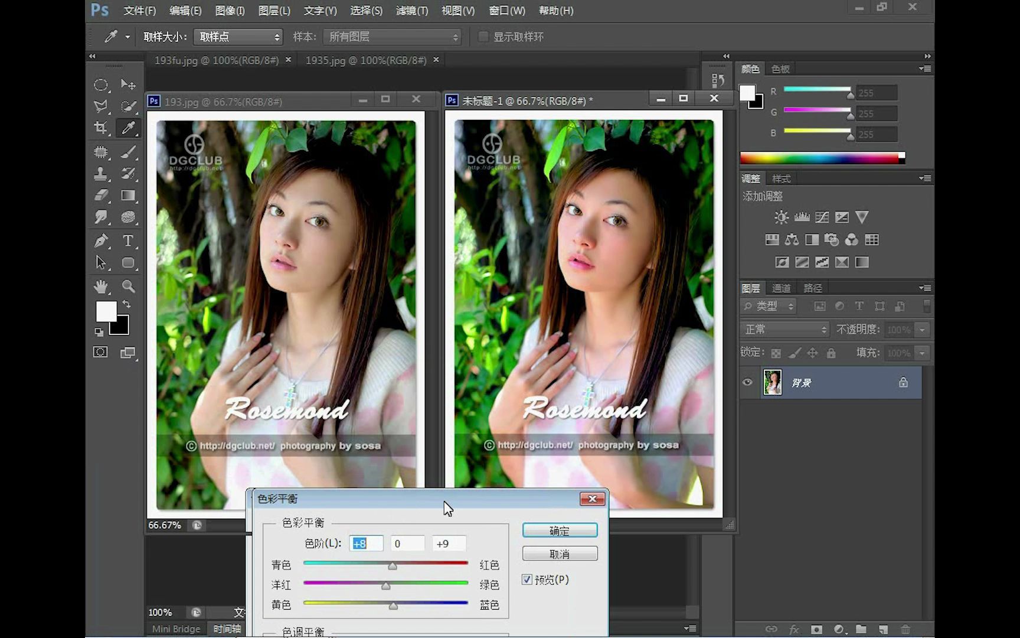Select the Rounded Rectangle shape tool
The height and width of the screenshot is (638, 1020).
(x=128, y=262)
